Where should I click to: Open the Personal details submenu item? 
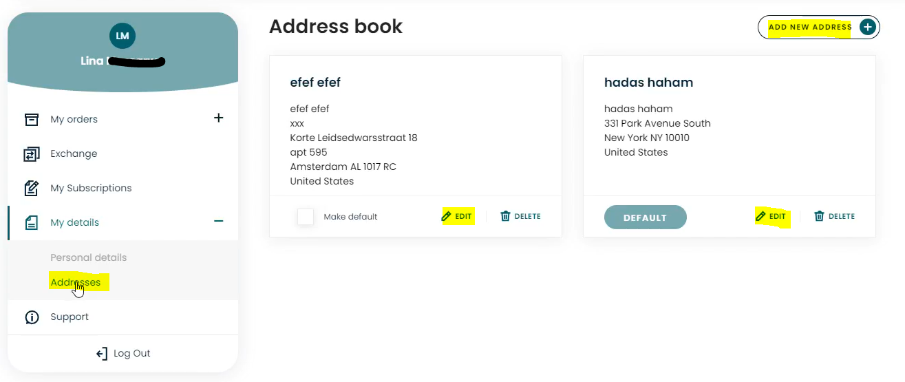coord(89,257)
